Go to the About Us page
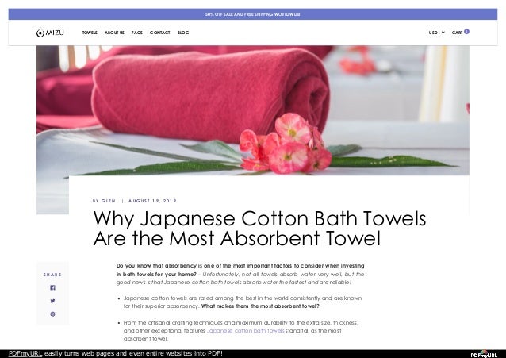Image resolution: width=506 pixels, height=358 pixels. pos(114,33)
